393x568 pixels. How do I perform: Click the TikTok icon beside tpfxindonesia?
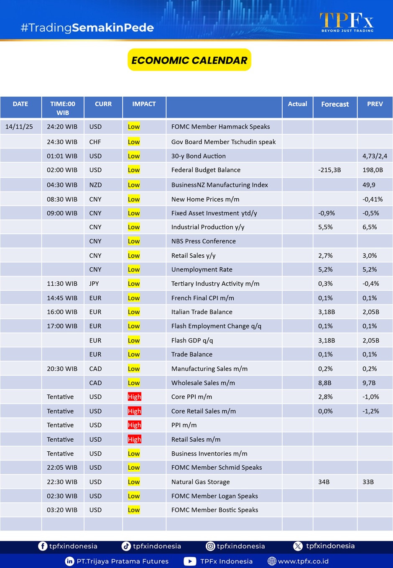click(126, 546)
